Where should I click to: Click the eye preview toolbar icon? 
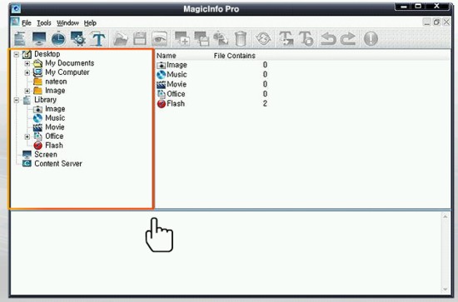[160, 38]
